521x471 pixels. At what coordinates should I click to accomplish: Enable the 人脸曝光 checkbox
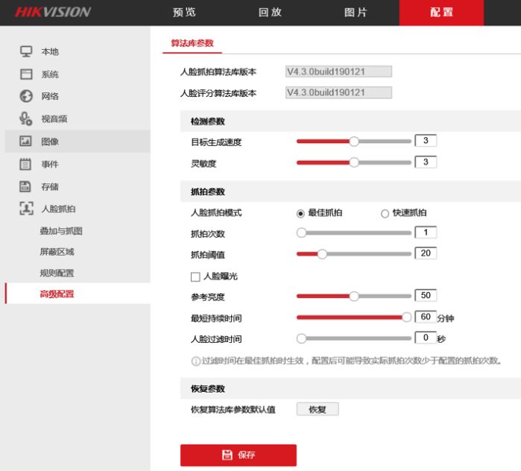pyautogui.click(x=195, y=276)
